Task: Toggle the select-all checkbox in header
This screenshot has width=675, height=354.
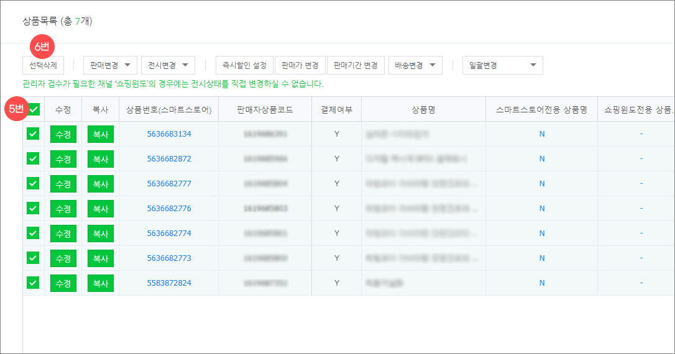Action: point(34,109)
